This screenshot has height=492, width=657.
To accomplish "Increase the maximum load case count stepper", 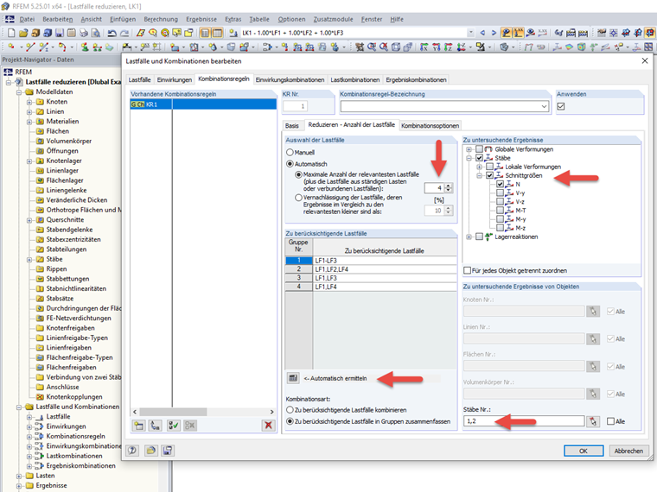I will coord(449,186).
